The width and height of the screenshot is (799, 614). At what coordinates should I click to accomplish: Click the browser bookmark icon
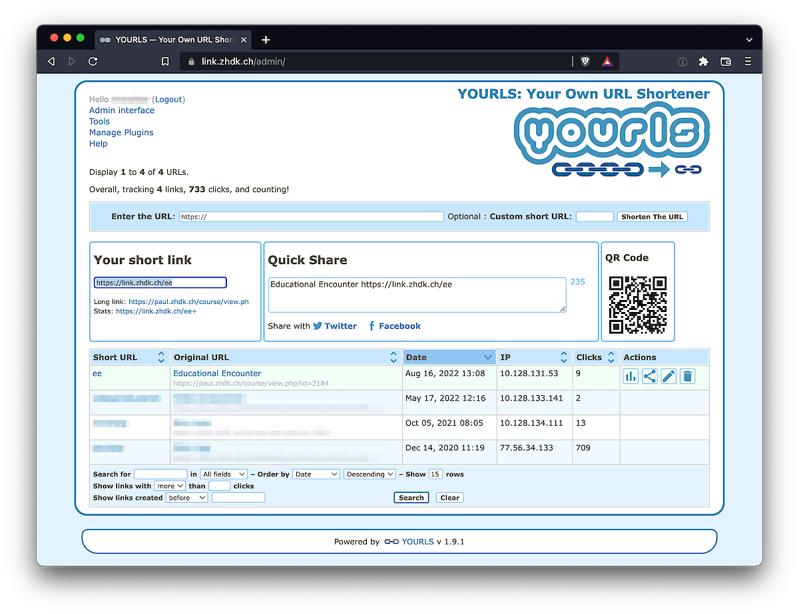[x=165, y=61]
